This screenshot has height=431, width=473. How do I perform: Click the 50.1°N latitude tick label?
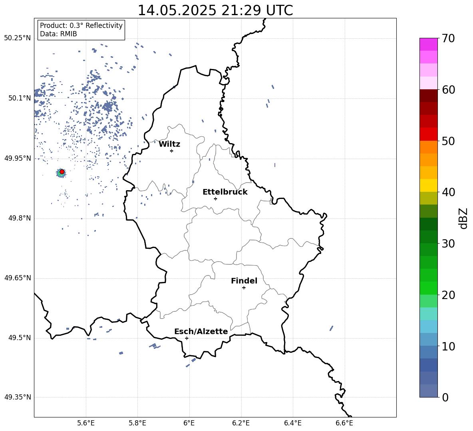20,98
